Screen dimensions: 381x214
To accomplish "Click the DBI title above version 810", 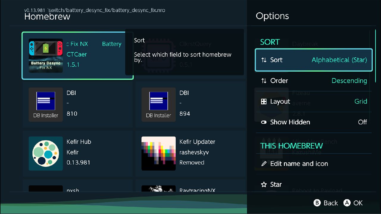I will click(71, 93).
